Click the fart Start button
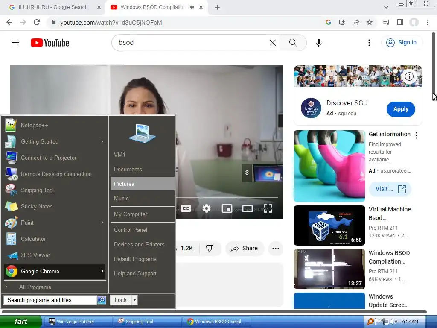437x328 pixels. (21, 322)
